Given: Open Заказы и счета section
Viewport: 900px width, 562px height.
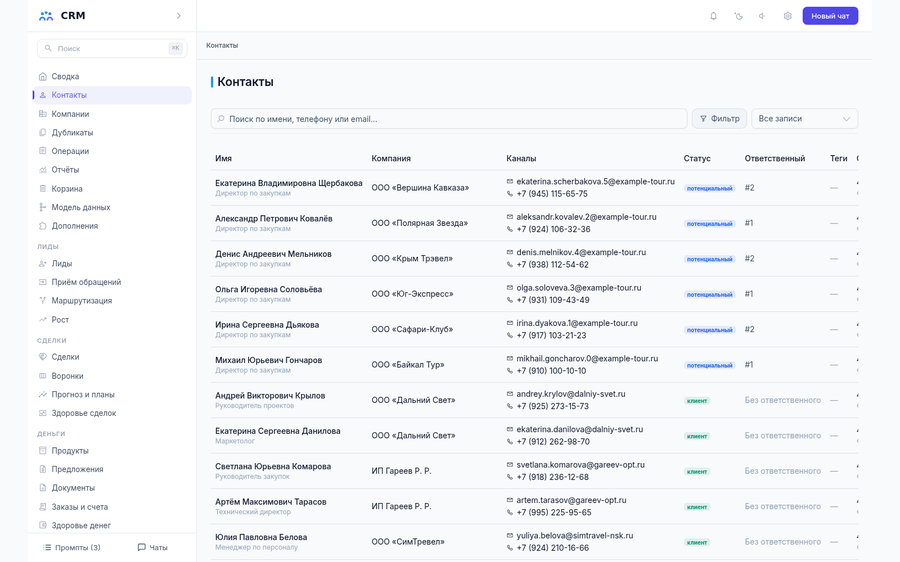Looking at the screenshot, I should pos(112,507).
